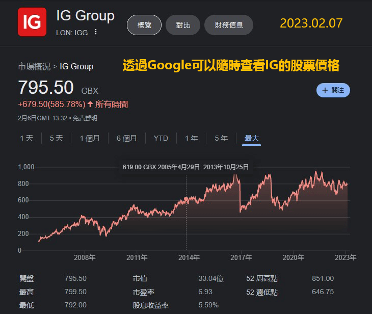Click the 市場概況 breadcrumb link
The height and width of the screenshot is (314, 372).
(x=34, y=66)
